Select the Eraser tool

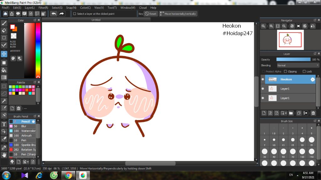[x=4, y=30]
